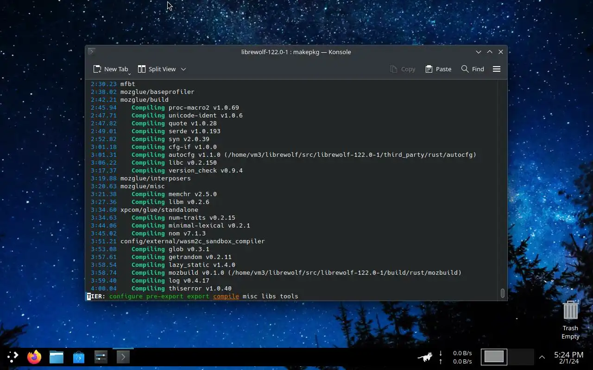Open the Trash desktop icon
Image resolution: width=593 pixels, height=370 pixels.
[x=571, y=320]
